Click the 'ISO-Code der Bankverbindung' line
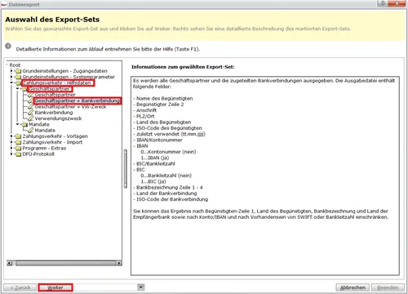 tap(171, 199)
